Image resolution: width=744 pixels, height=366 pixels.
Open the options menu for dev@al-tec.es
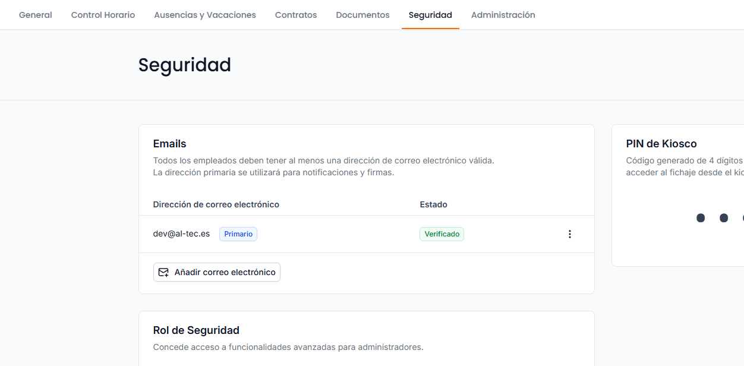tap(569, 234)
